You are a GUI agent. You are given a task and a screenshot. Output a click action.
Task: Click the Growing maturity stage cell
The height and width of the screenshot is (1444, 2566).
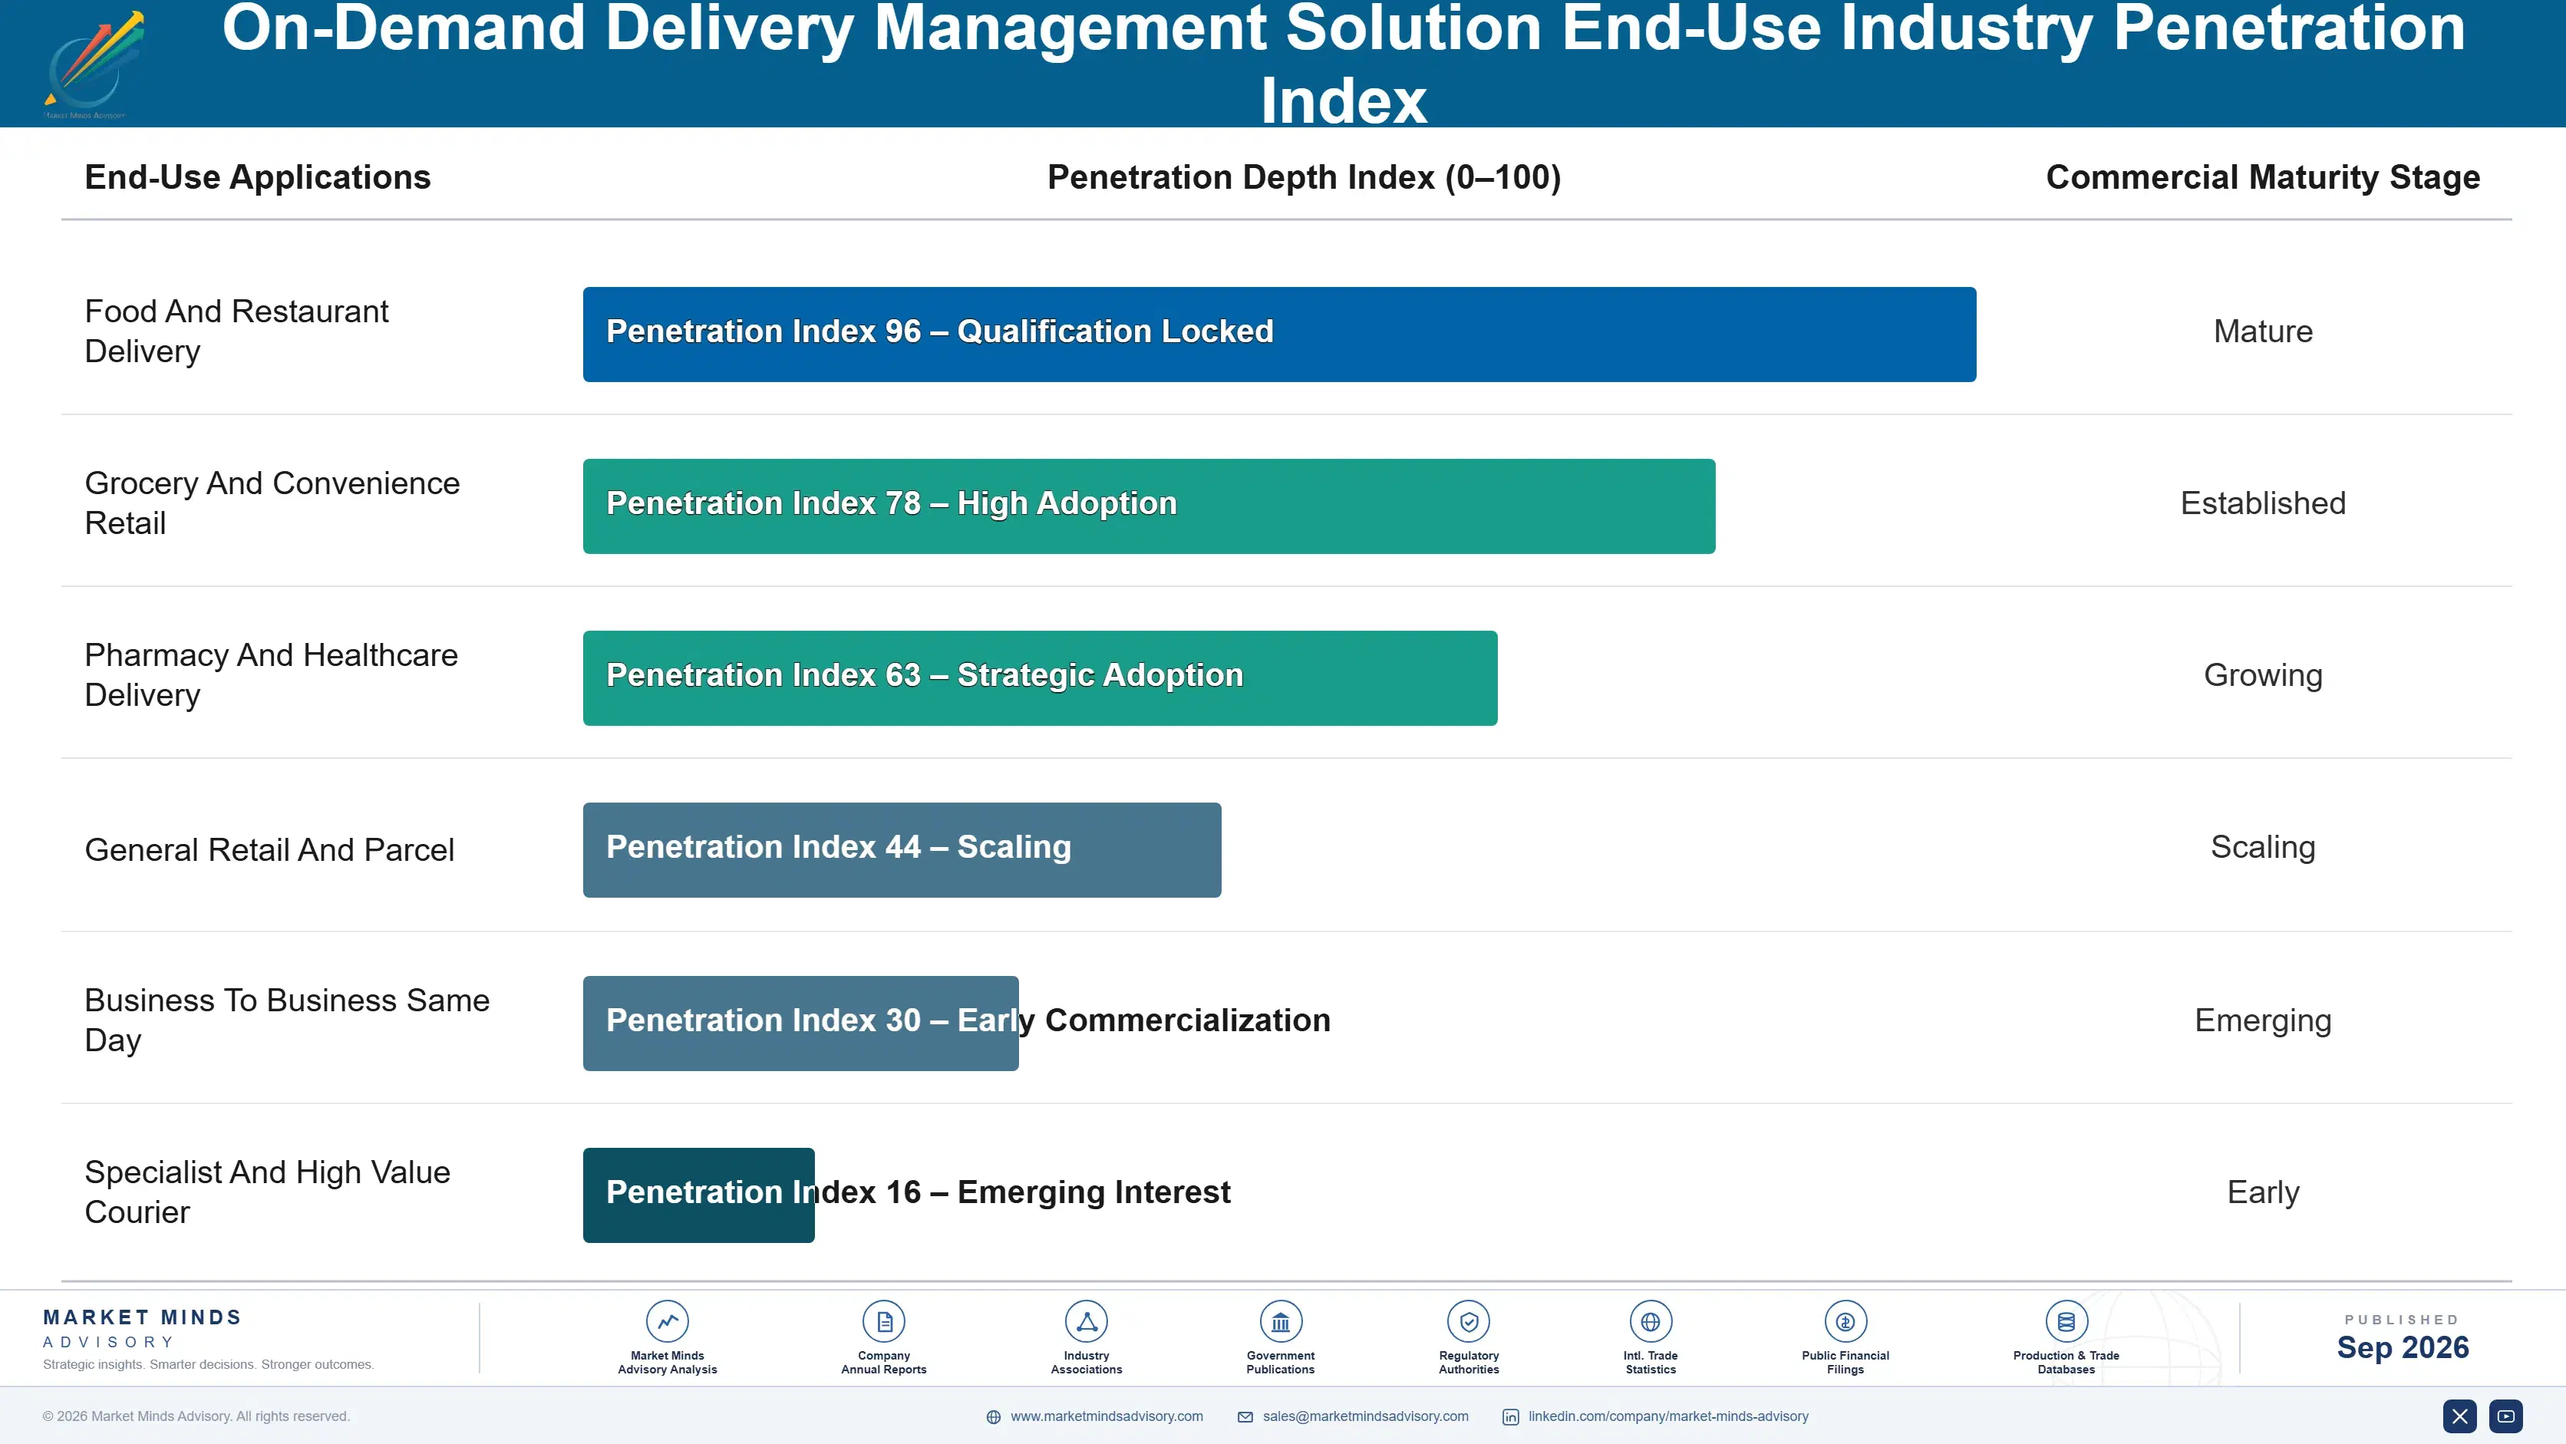tap(2262, 676)
